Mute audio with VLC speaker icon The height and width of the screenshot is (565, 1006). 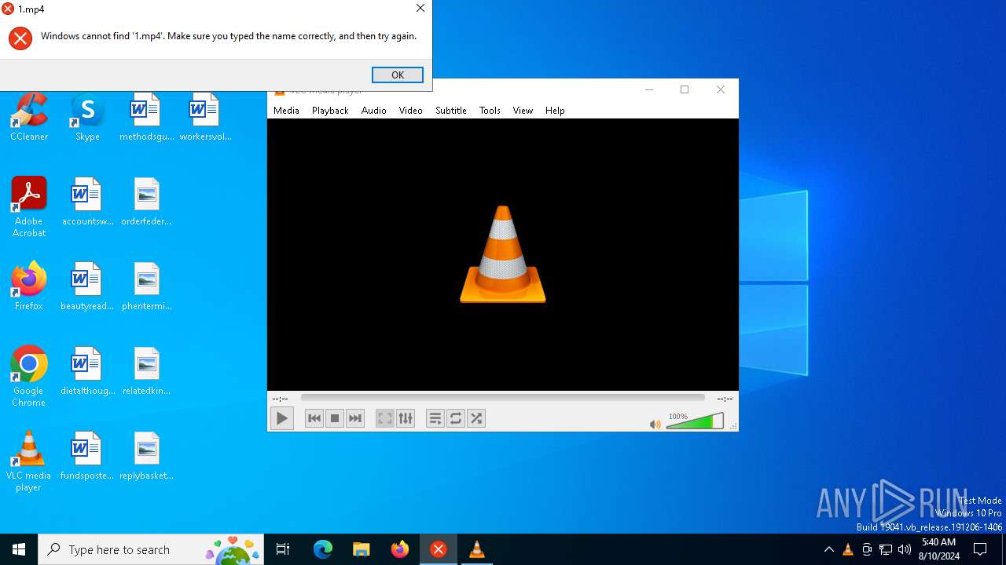coord(655,425)
